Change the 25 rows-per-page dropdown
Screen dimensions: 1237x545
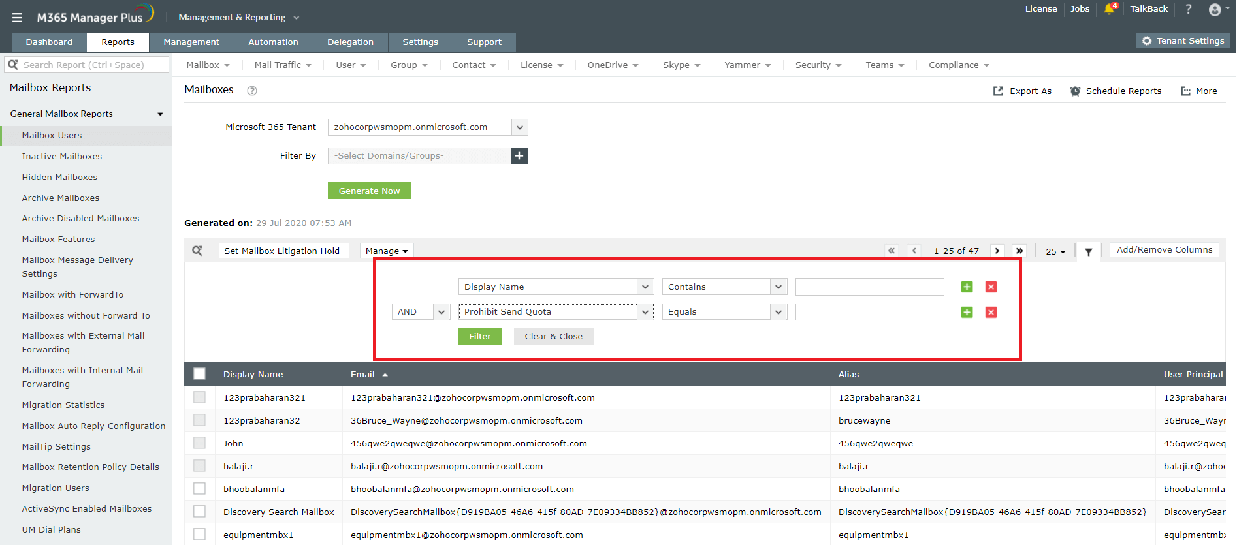pyautogui.click(x=1055, y=251)
